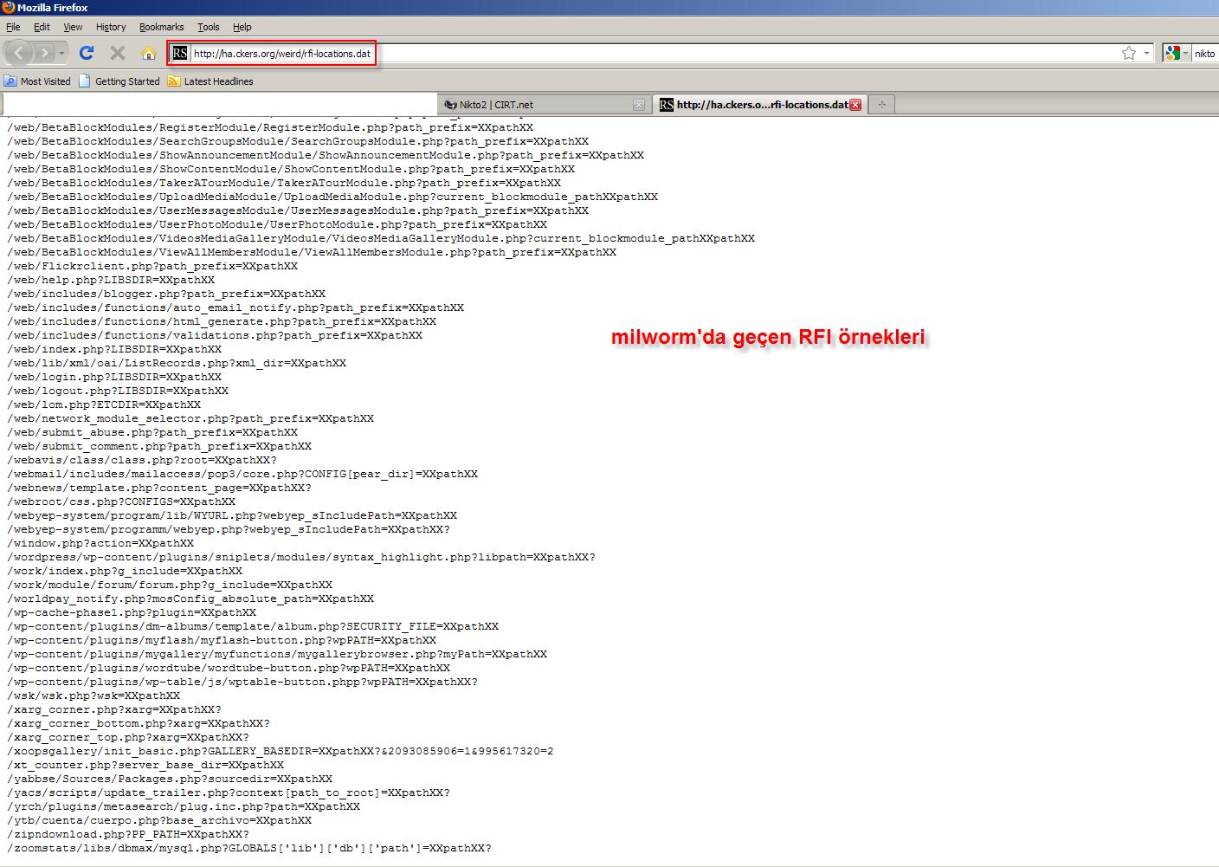Click the /wp-cache-phase1.php?plugin line

pos(132,612)
